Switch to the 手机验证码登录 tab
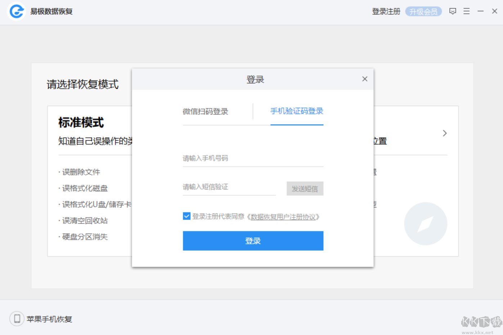This screenshot has width=503, height=335. pyautogui.click(x=297, y=111)
